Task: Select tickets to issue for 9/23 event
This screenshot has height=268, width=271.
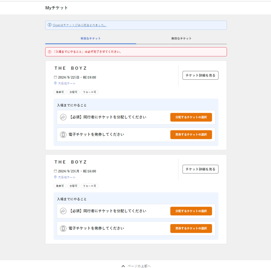Action: [191, 228]
